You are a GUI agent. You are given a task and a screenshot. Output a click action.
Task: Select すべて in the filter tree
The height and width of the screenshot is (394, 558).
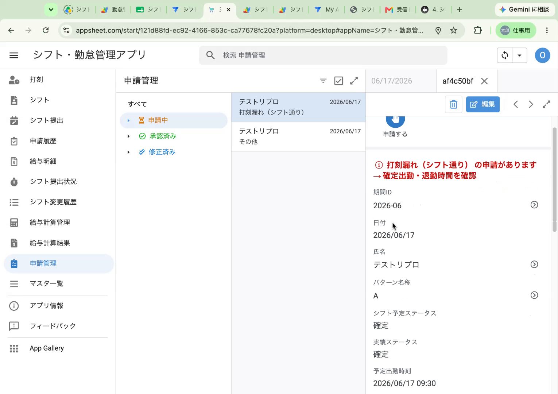137,104
